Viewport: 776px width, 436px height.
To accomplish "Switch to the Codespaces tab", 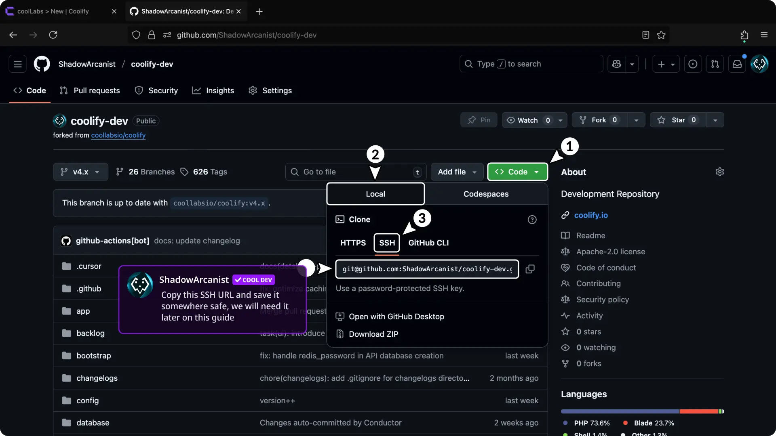I will point(486,194).
